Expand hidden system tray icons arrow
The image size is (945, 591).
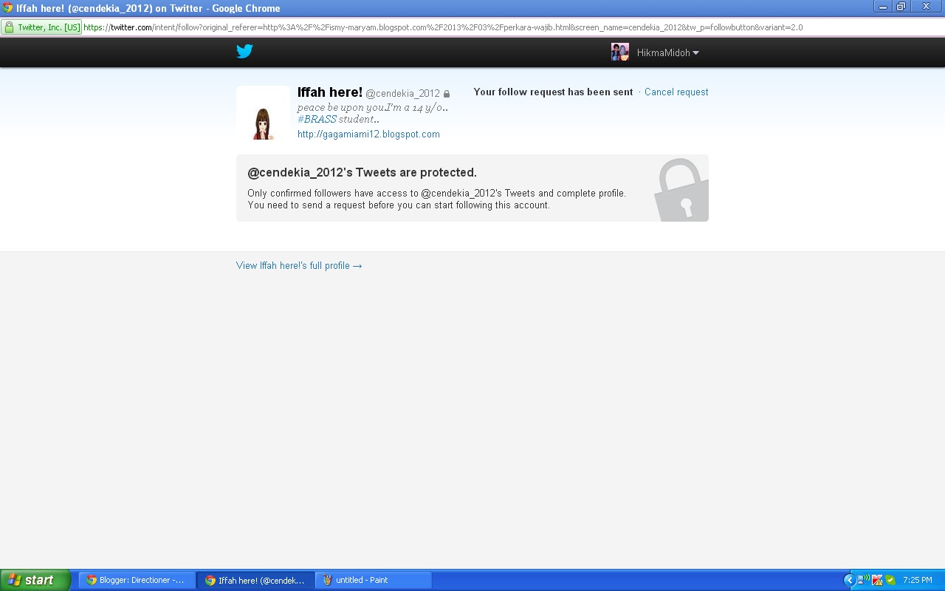pyautogui.click(x=849, y=580)
